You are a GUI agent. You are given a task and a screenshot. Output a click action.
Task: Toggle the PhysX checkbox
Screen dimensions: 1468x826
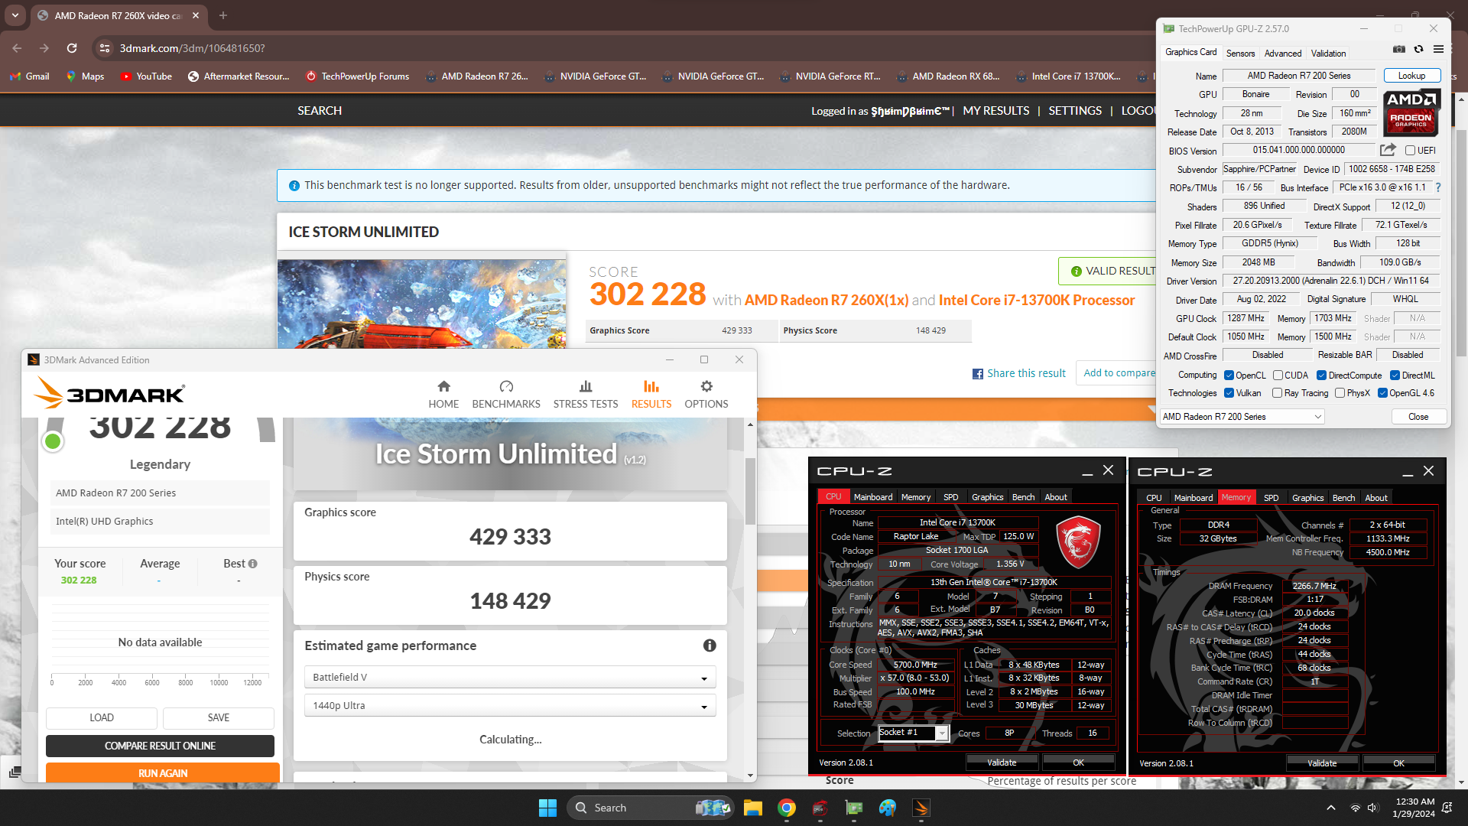point(1340,393)
